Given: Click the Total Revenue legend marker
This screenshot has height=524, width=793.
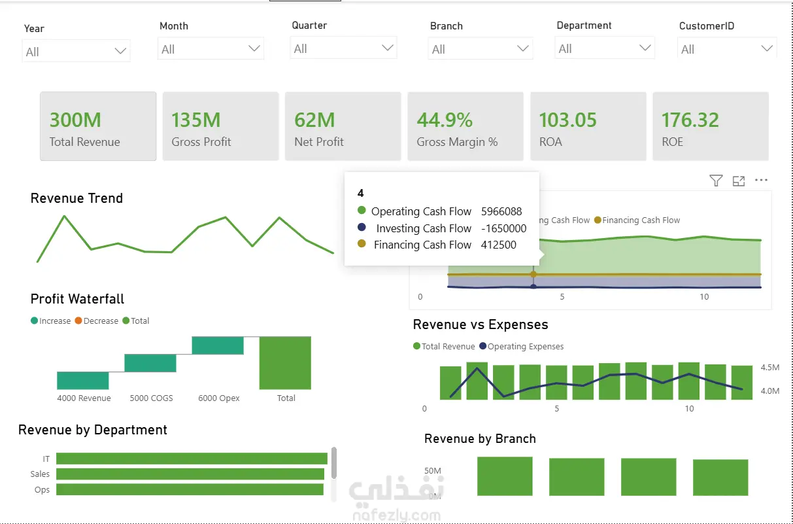Looking at the screenshot, I should [x=416, y=346].
